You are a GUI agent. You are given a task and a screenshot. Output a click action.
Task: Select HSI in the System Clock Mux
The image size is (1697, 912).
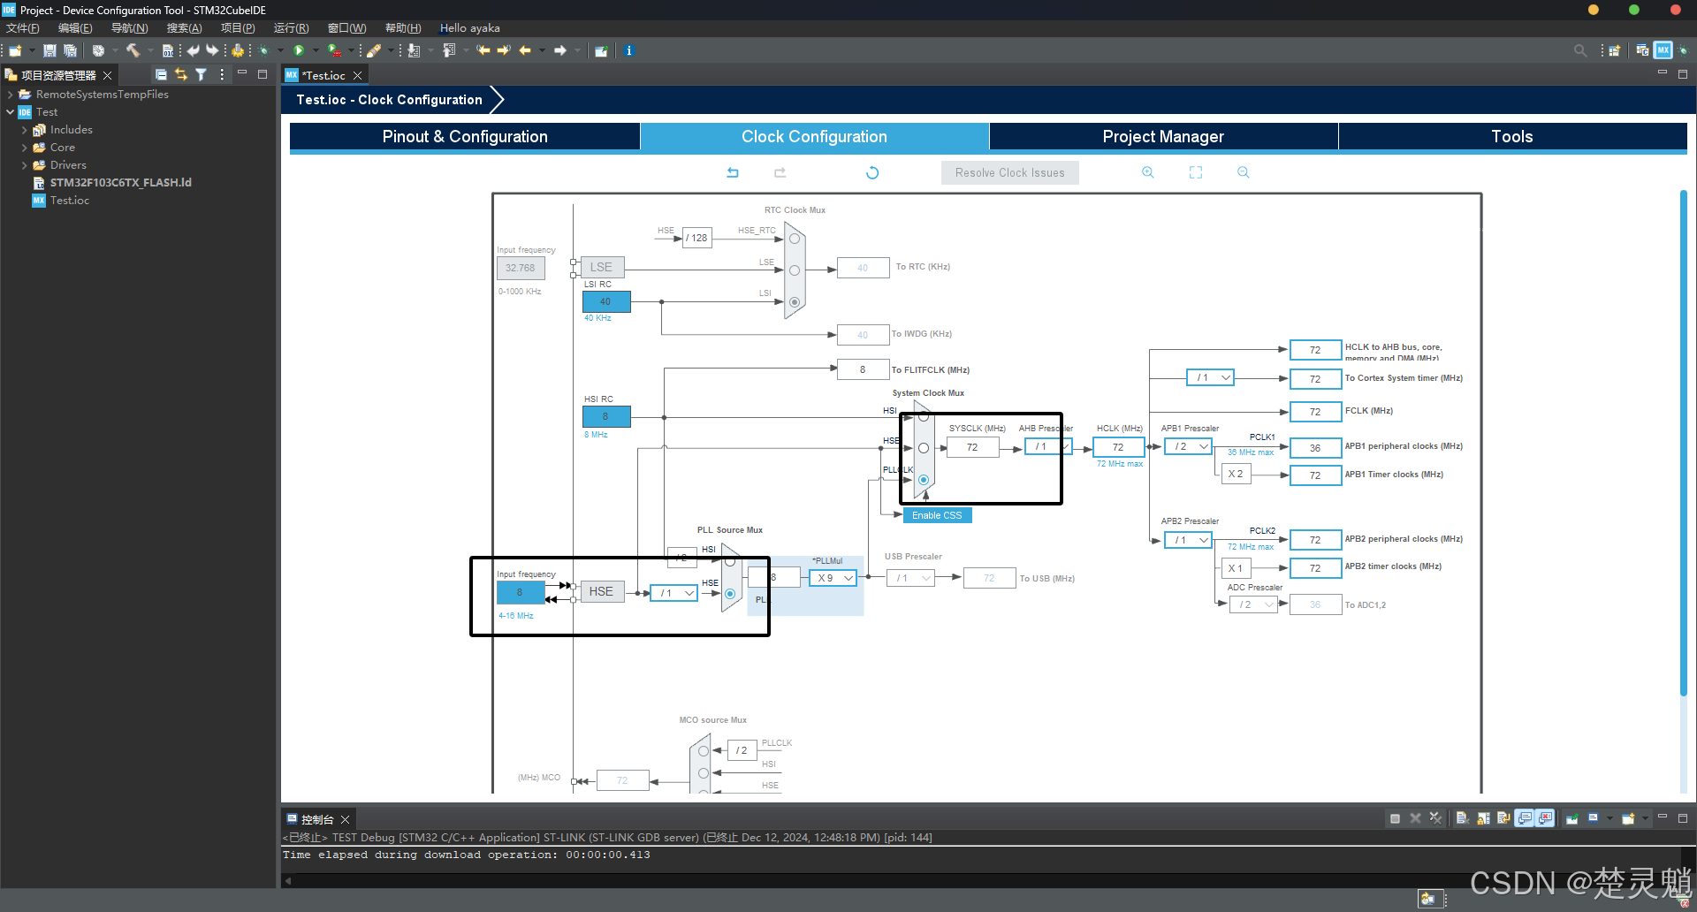pos(924,416)
